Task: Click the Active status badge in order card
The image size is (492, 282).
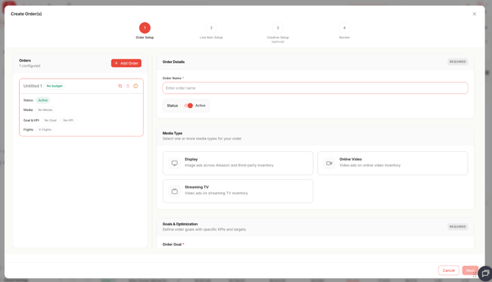Action: click(x=43, y=101)
